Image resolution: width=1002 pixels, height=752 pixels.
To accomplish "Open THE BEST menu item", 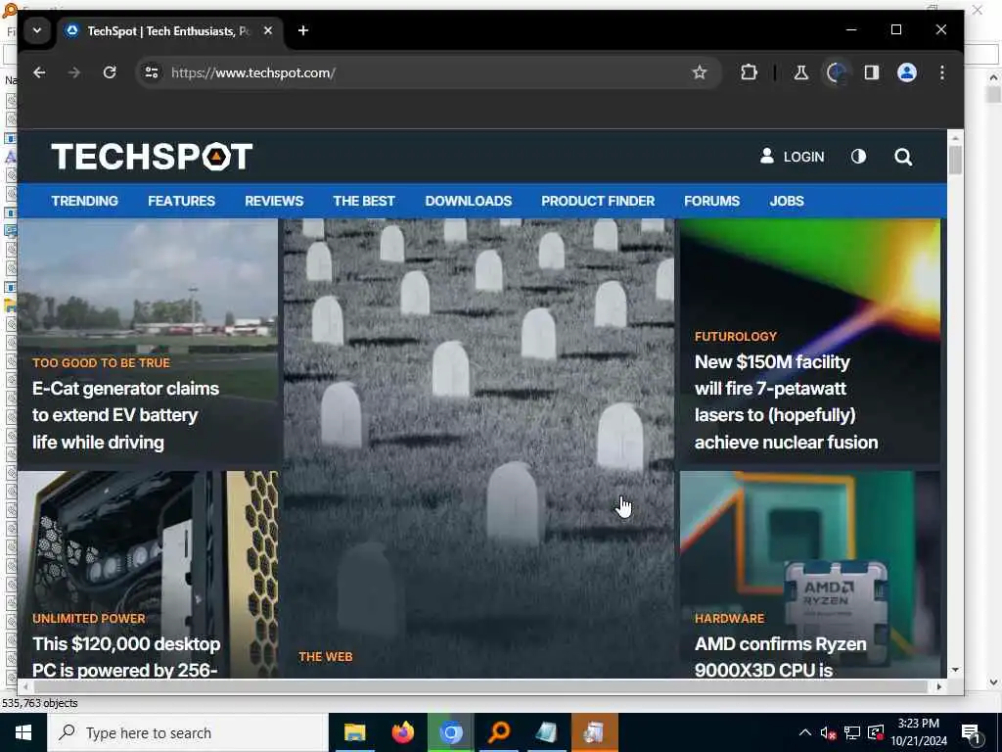I will click(x=364, y=201).
